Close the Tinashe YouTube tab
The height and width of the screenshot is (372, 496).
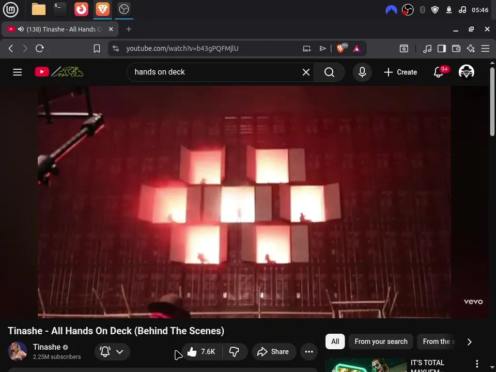[x=111, y=29]
